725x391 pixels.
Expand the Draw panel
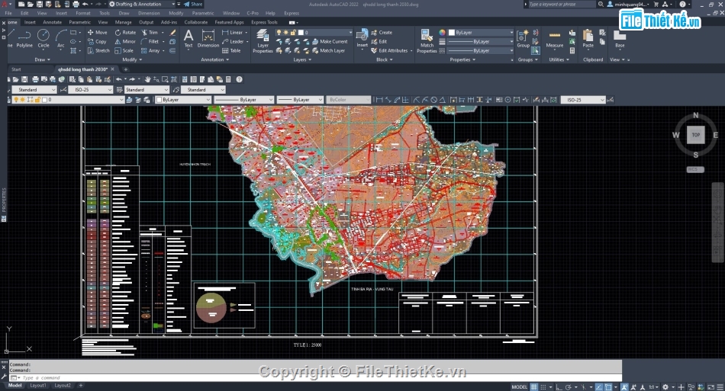point(42,59)
